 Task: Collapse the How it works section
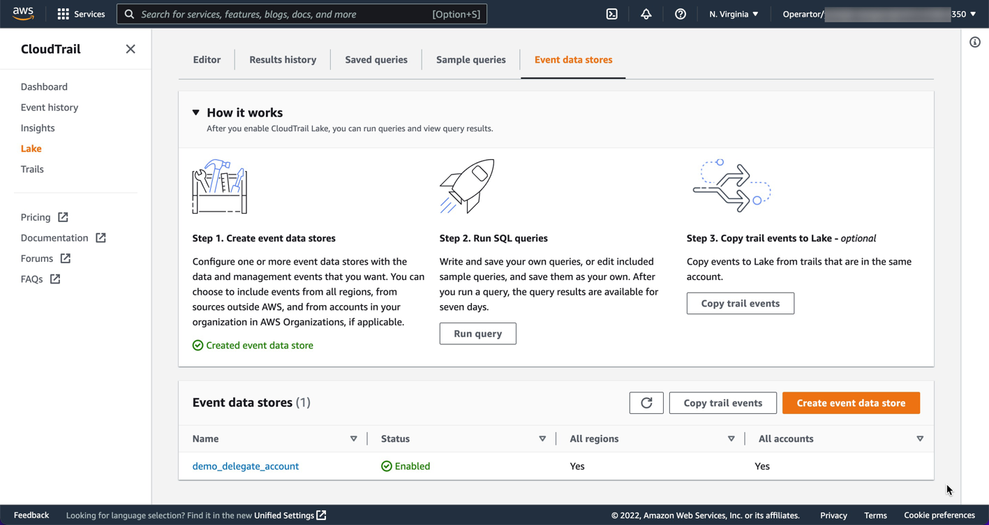click(196, 112)
